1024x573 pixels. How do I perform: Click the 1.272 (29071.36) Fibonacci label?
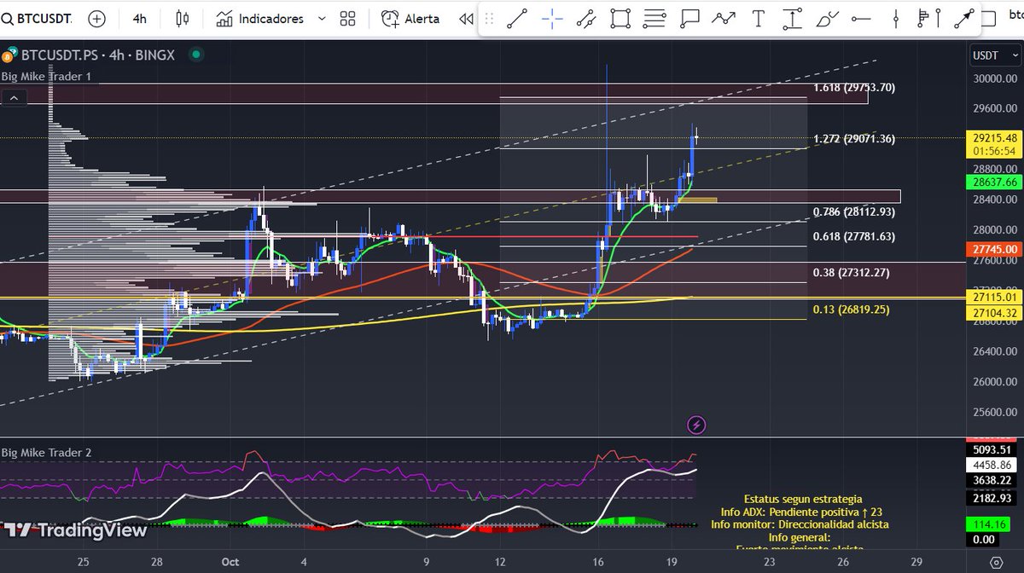pos(854,139)
